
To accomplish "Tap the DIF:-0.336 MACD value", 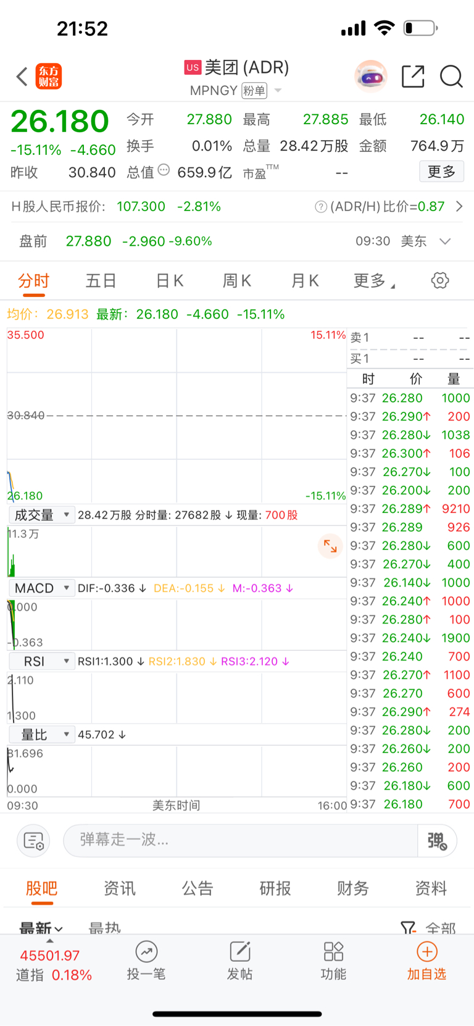I will [x=112, y=588].
